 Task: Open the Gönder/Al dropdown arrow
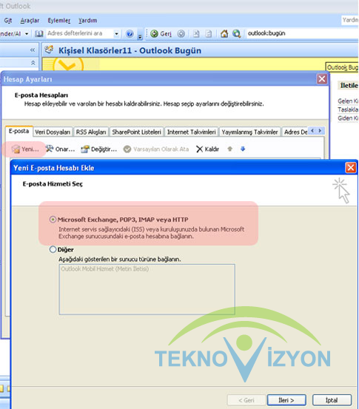pyautogui.click(x=27, y=34)
